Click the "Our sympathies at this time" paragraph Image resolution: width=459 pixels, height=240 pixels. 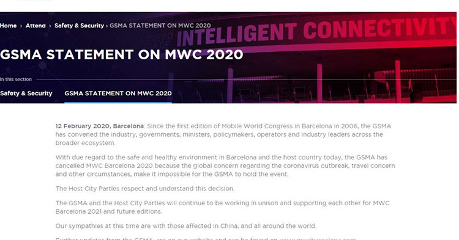point(186,226)
